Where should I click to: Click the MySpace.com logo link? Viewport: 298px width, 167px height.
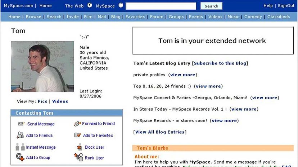coord(18,6)
